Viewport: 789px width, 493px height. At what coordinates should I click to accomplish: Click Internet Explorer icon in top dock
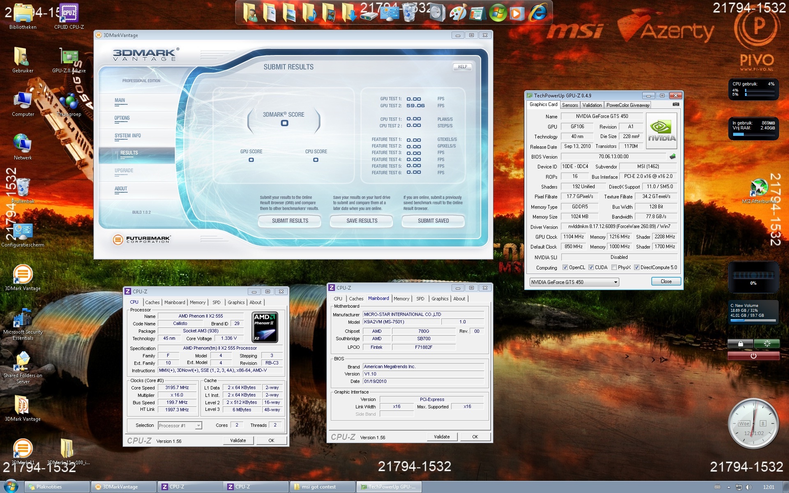click(538, 13)
